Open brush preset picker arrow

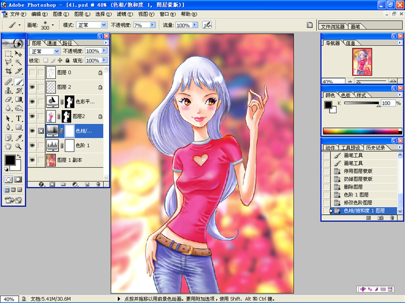pyautogui.click(x=53, y=25)
